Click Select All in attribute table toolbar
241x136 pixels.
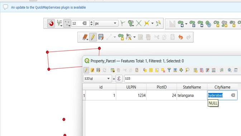(x=151, y=70)
